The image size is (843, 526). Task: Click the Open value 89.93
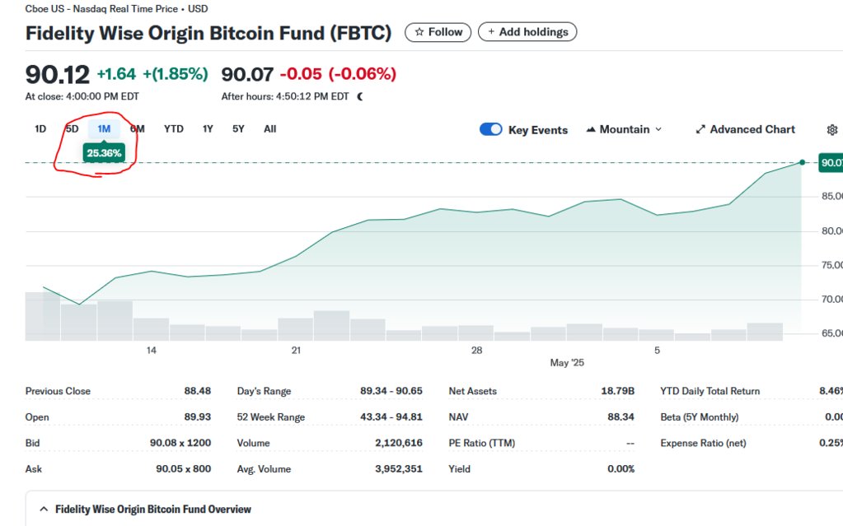pyautogui.click(x=197, y=417)
